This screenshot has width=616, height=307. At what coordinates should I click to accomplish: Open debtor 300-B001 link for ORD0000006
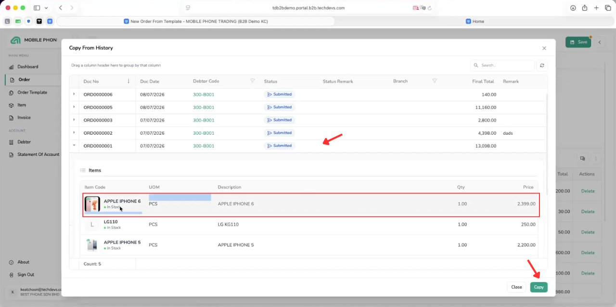click(x=204, y=94)
